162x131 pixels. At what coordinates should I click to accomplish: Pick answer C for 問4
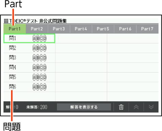pos(41,67)
